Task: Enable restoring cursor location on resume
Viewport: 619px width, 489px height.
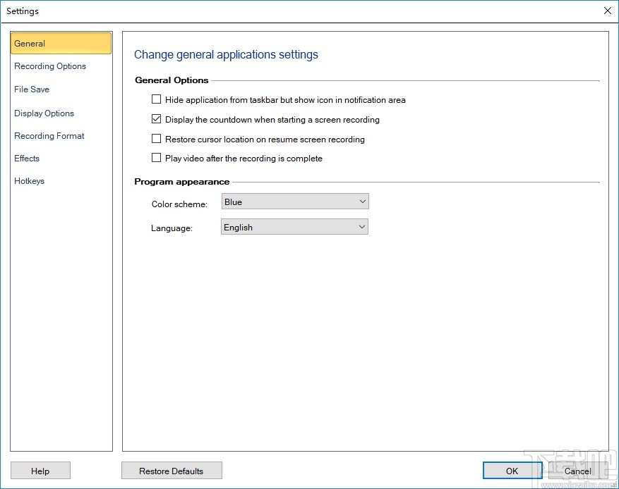Action: (156, 138)
